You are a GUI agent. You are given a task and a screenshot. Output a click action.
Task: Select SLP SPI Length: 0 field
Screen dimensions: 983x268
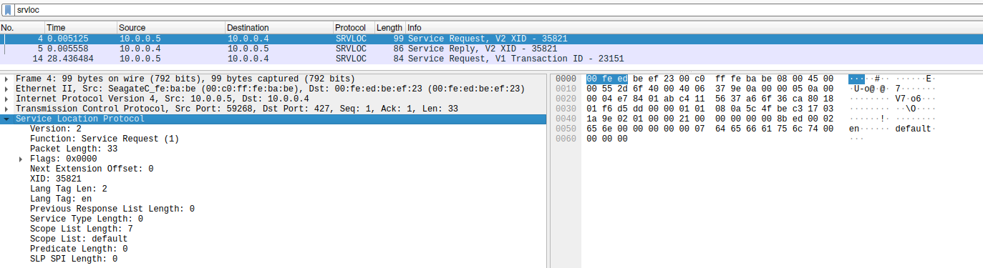point(74,259)
